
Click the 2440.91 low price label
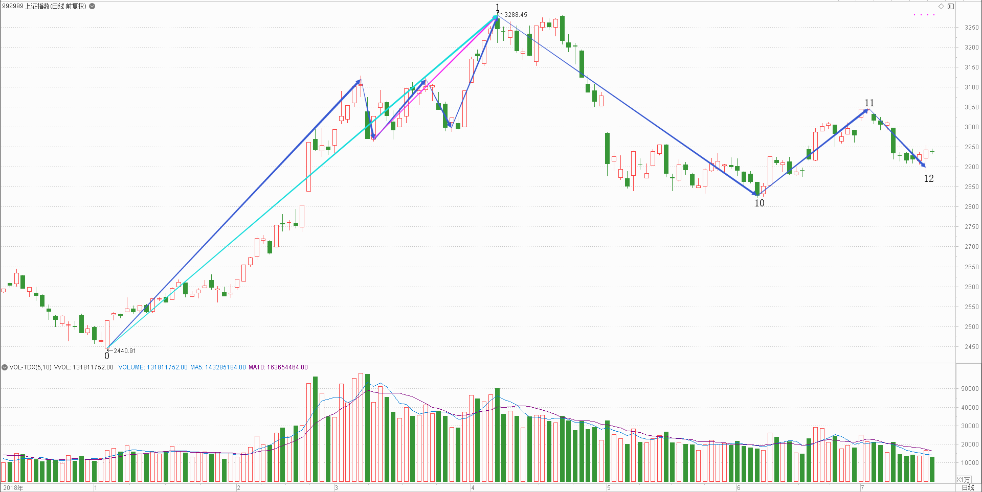(125, 350)
